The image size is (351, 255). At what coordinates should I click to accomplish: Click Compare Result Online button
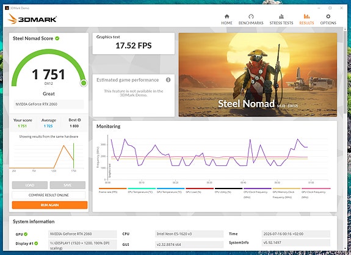pyautogui.click(x=49, y=195)
